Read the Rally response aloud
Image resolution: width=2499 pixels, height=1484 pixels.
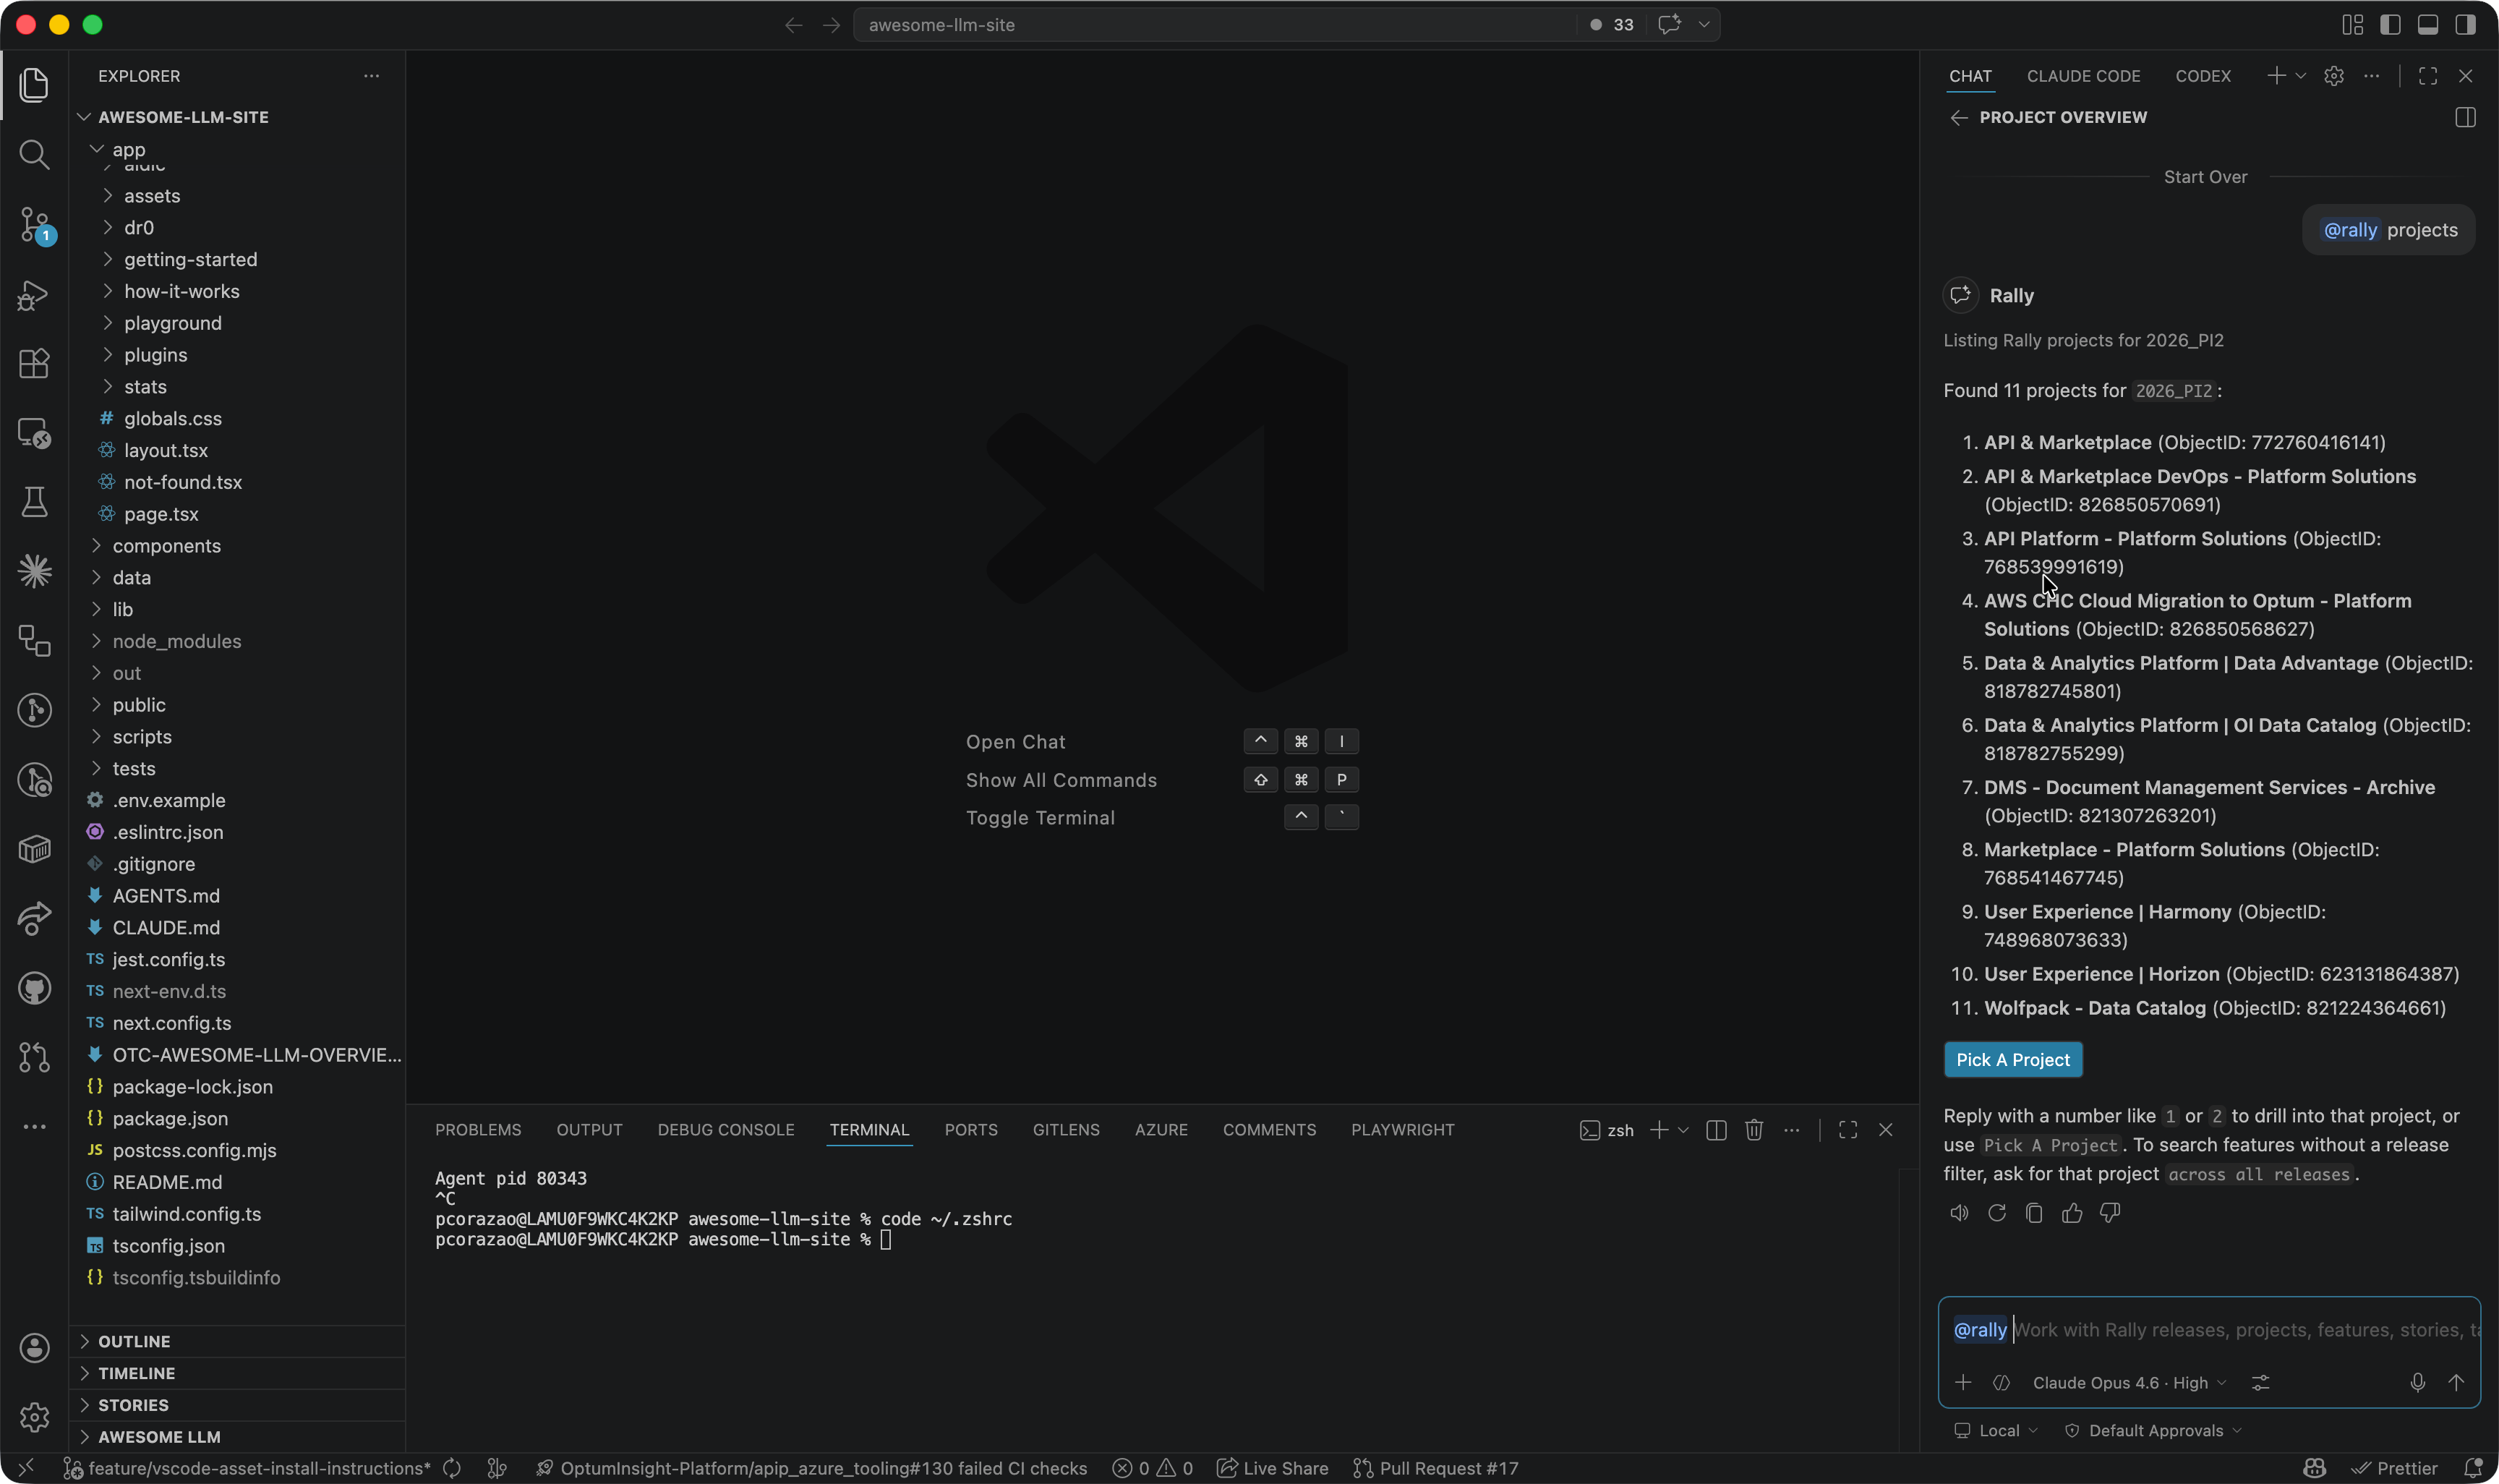pos(1960,1213)
